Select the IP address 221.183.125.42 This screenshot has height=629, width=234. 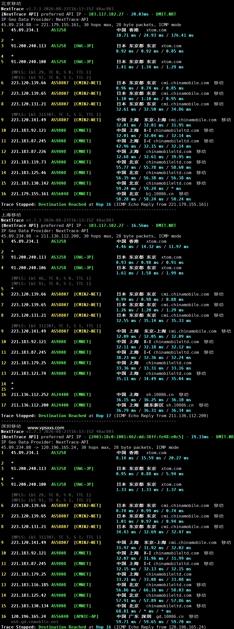(29, 595)
